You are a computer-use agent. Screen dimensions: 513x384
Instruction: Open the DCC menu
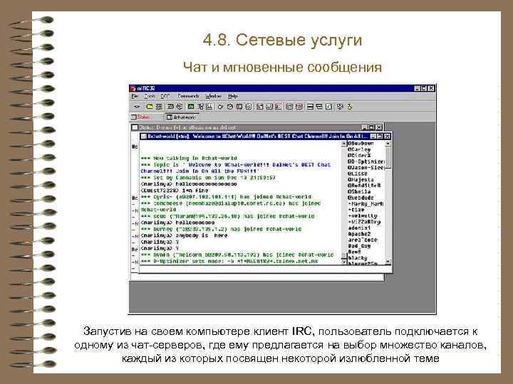tap(165, 96)
